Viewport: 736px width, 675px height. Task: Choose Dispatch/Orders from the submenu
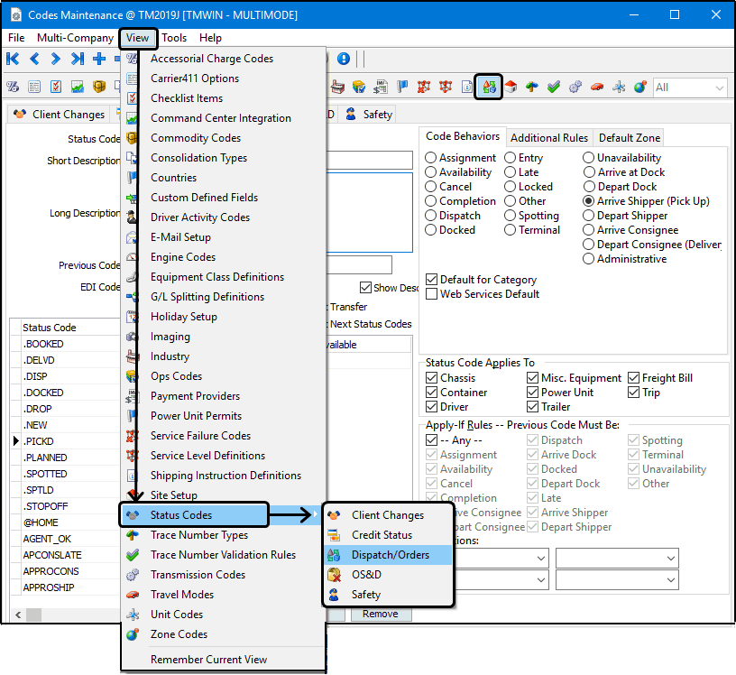pyautogui.click(x=390, y=555)
